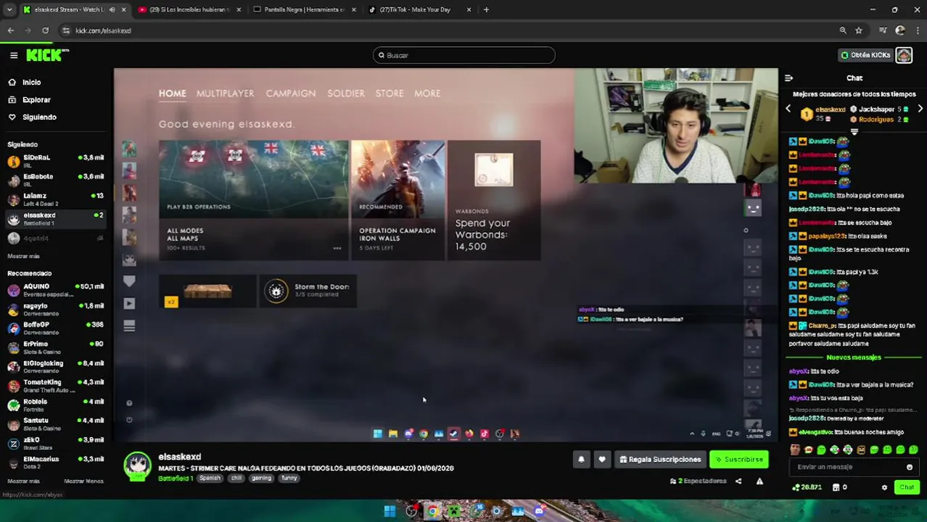Reload the page in Chrome
The width and height of the screenshot is (927, 522).
(45, 30)
